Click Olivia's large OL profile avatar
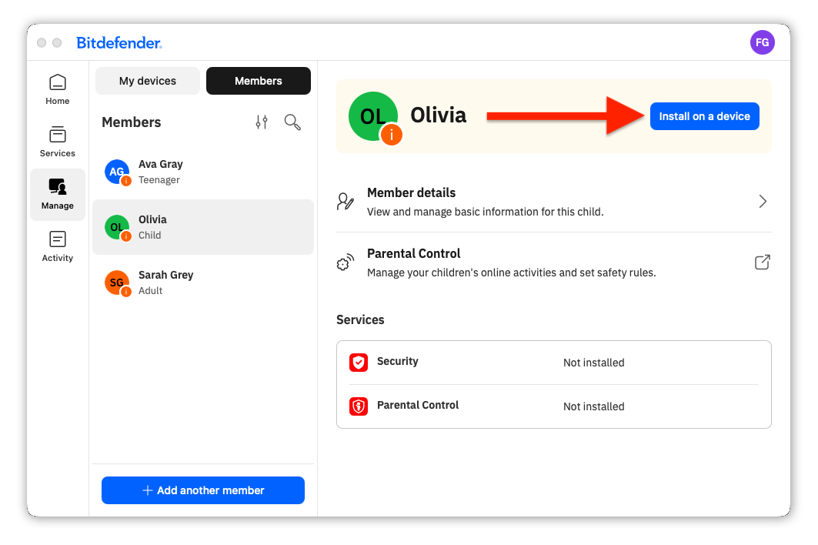 pos(372,116)
